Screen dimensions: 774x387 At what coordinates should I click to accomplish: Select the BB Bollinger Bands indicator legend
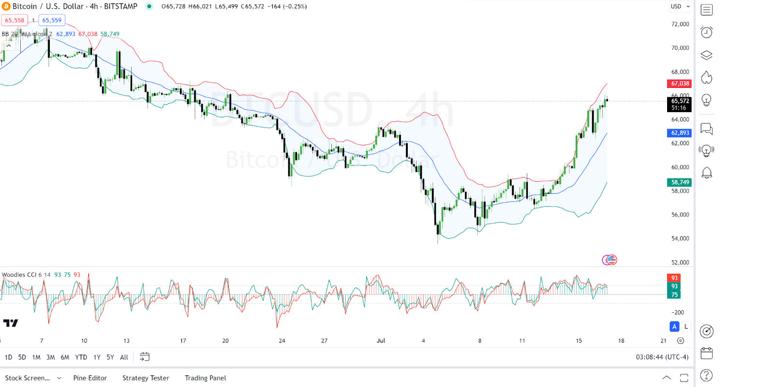coord(27,34)
